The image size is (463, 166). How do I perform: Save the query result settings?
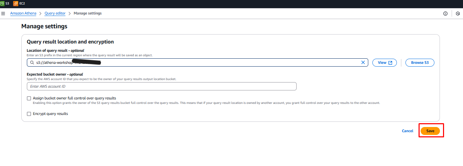(x=430, y=131)
